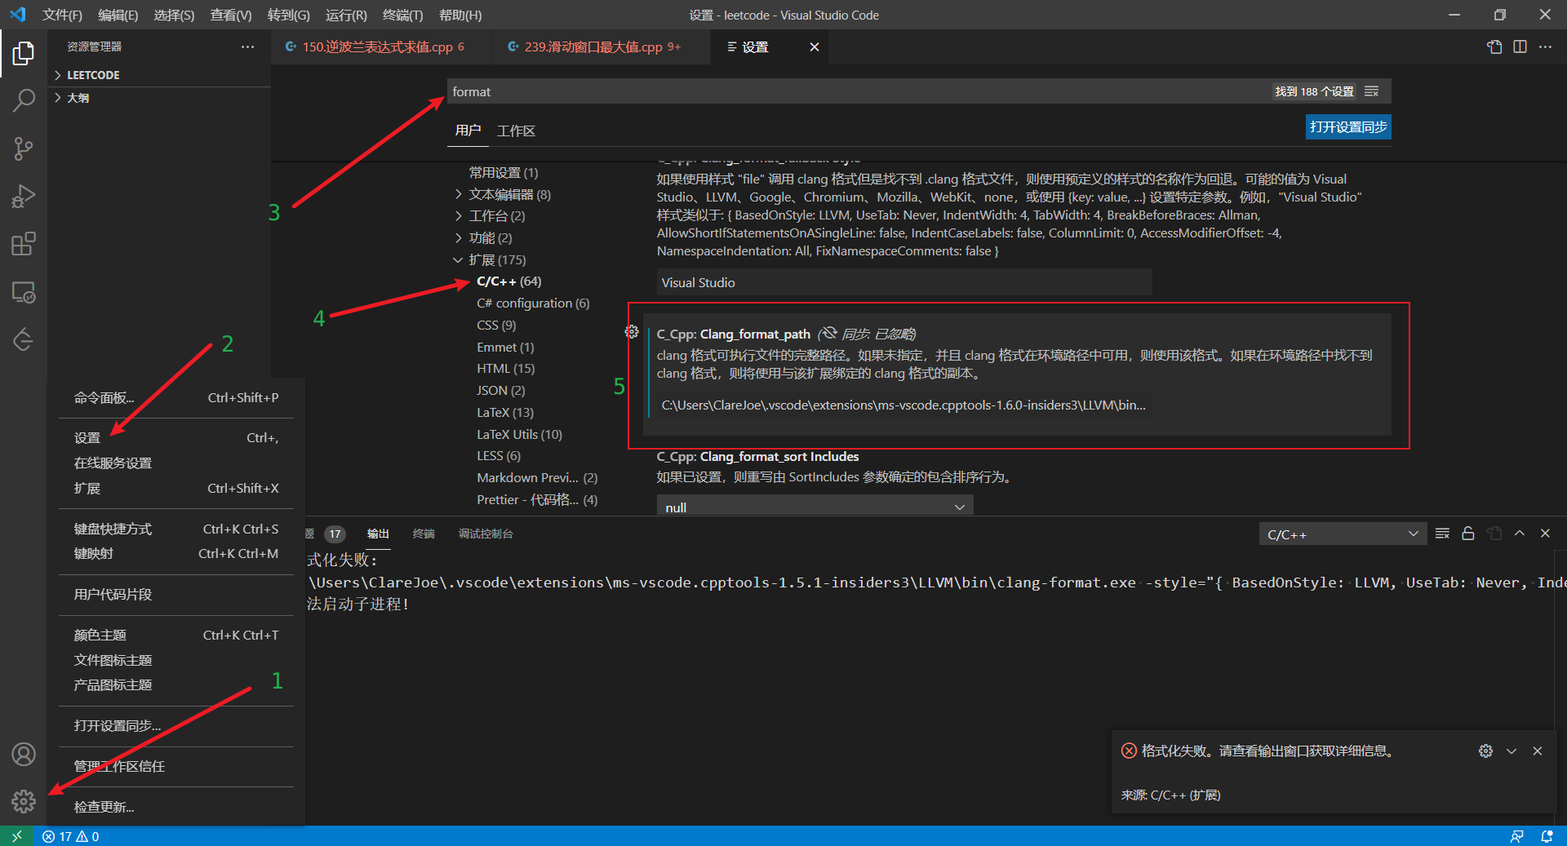Select the 工作区 settings scope tab
Image resolution: width=1567 pixels, height=846 pixels.
[516, 131]
